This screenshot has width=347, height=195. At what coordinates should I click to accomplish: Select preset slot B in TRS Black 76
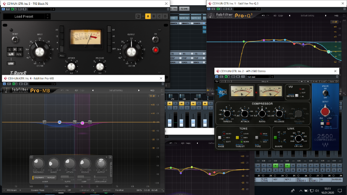[154, 16]
